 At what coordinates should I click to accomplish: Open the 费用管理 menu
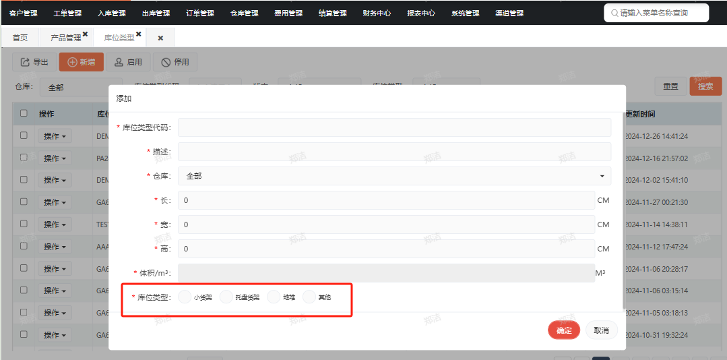click(288, 13)
